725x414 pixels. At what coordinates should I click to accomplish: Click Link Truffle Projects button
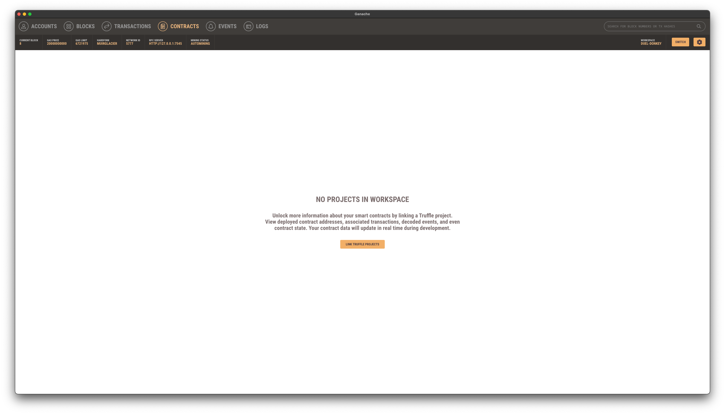coord(362,244)
